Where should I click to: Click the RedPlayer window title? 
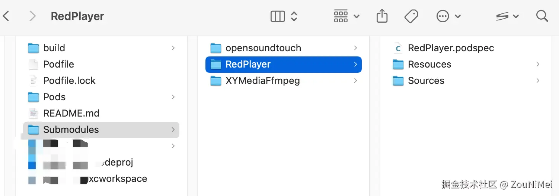[77, 16]
